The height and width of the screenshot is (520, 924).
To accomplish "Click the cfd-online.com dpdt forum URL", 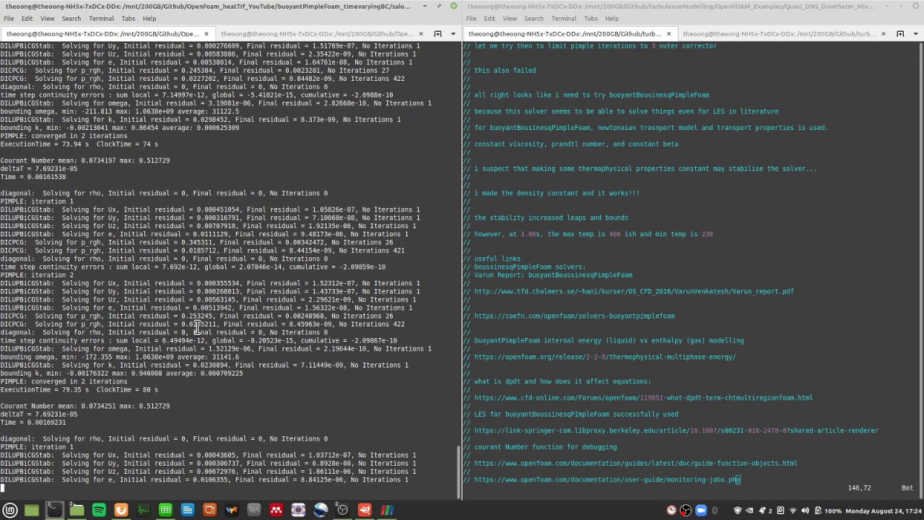I will [643, 398].
